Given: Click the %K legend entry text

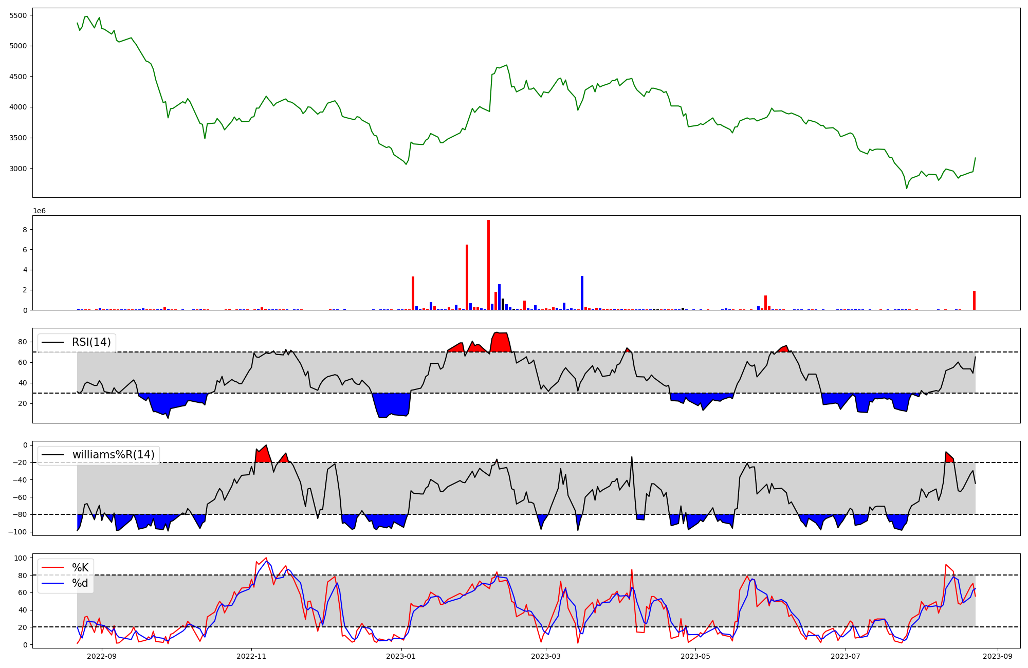Looking at the screenshot, I should click(80, 568).
